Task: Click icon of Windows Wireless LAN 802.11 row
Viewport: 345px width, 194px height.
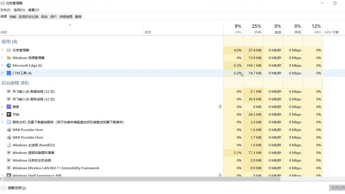Action: pos(9,168)
